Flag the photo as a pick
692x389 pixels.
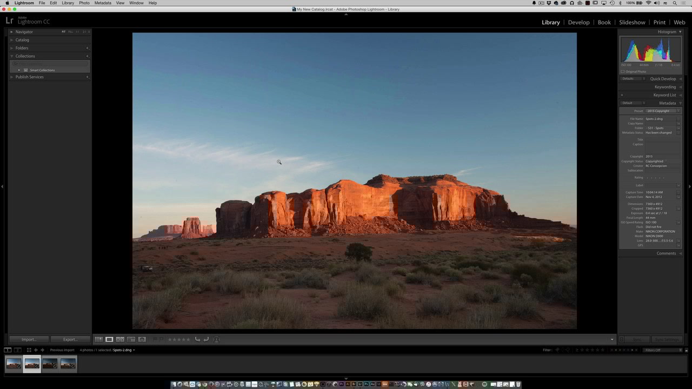[155, 339]
